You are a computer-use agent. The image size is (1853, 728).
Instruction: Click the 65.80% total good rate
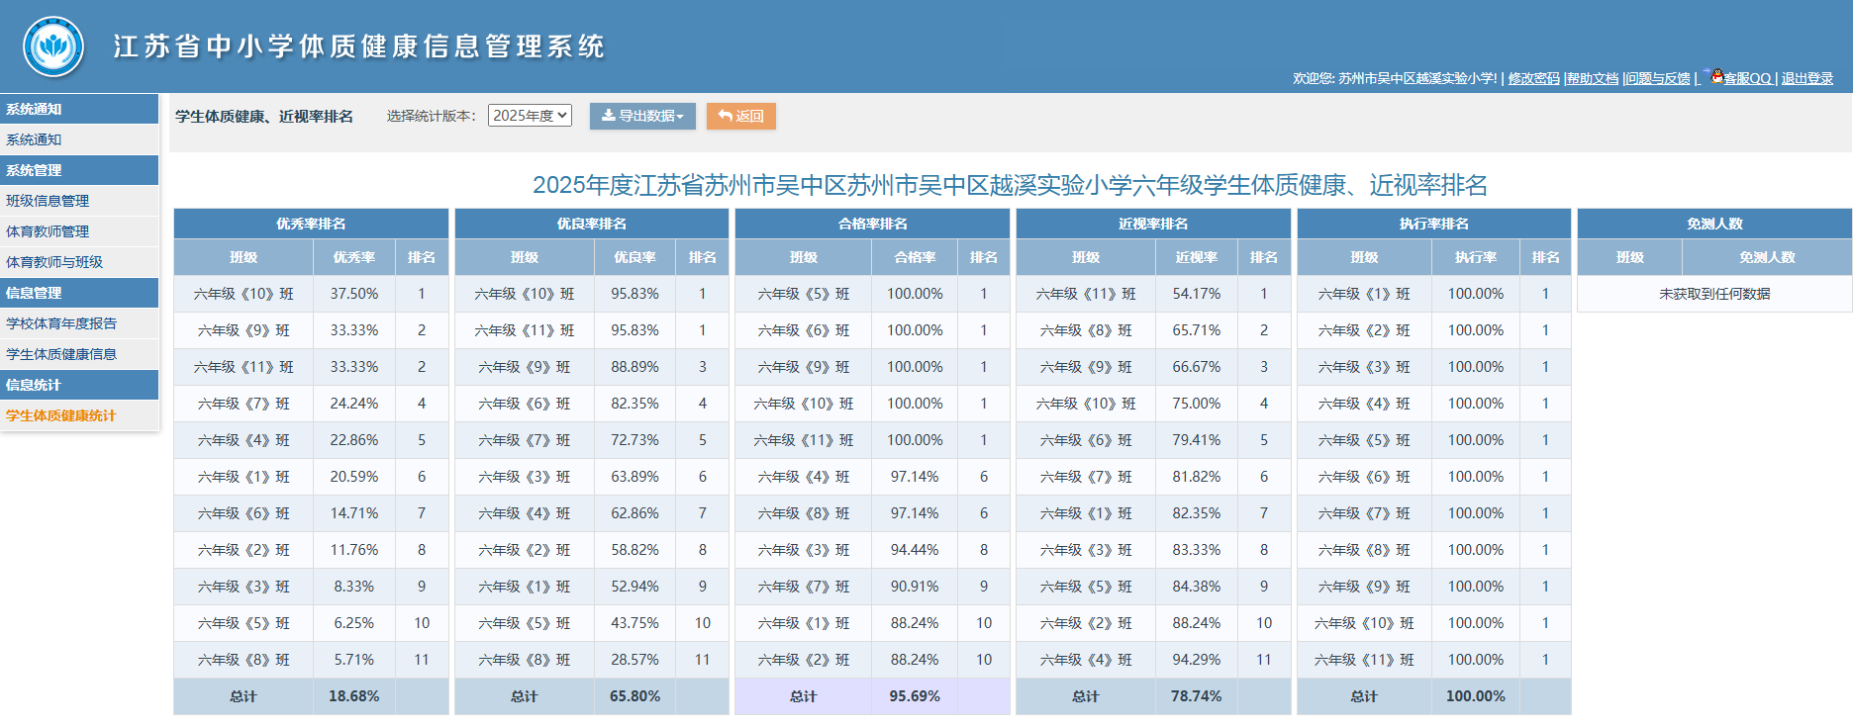pyautogui.click(x=634, y=696)
